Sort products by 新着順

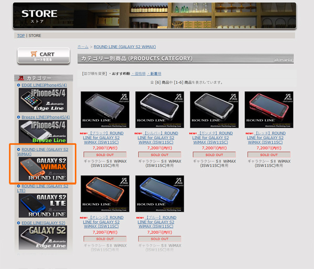155,73
